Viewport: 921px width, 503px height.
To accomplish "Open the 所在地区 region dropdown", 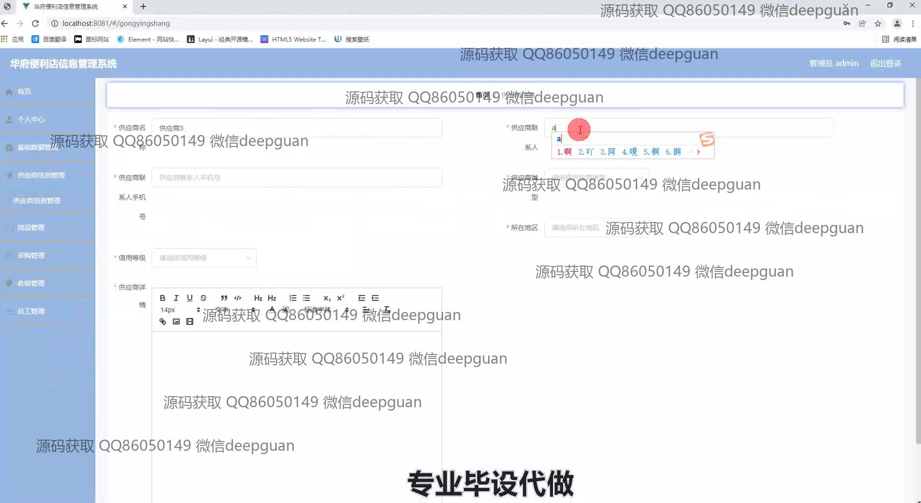I will click(x=596, y=227).
